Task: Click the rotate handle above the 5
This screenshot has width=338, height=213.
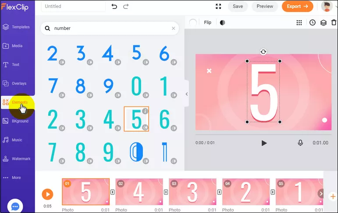Action: 263,52
